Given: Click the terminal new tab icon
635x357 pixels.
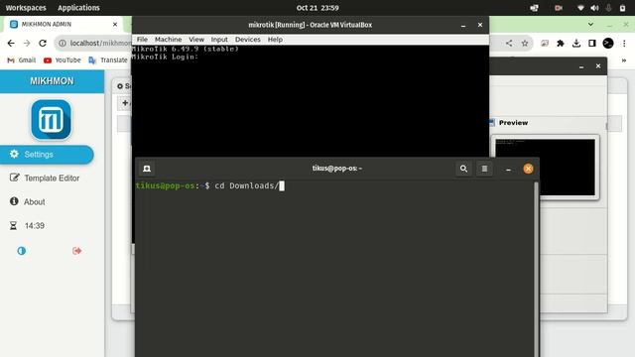Looking at the screenshot, I should click(147, 169).
